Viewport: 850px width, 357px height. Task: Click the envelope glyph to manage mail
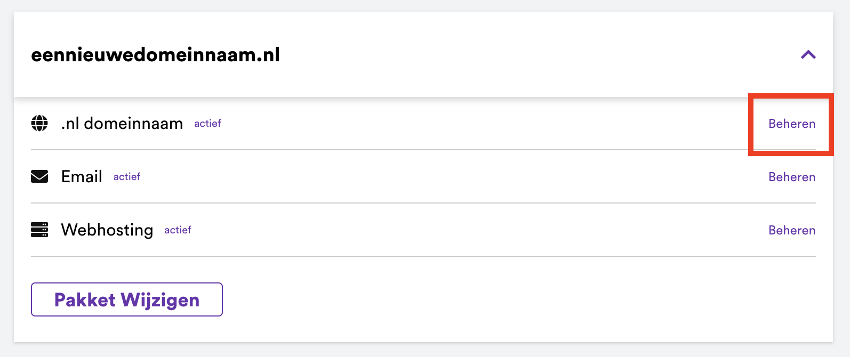coord(39,176)
